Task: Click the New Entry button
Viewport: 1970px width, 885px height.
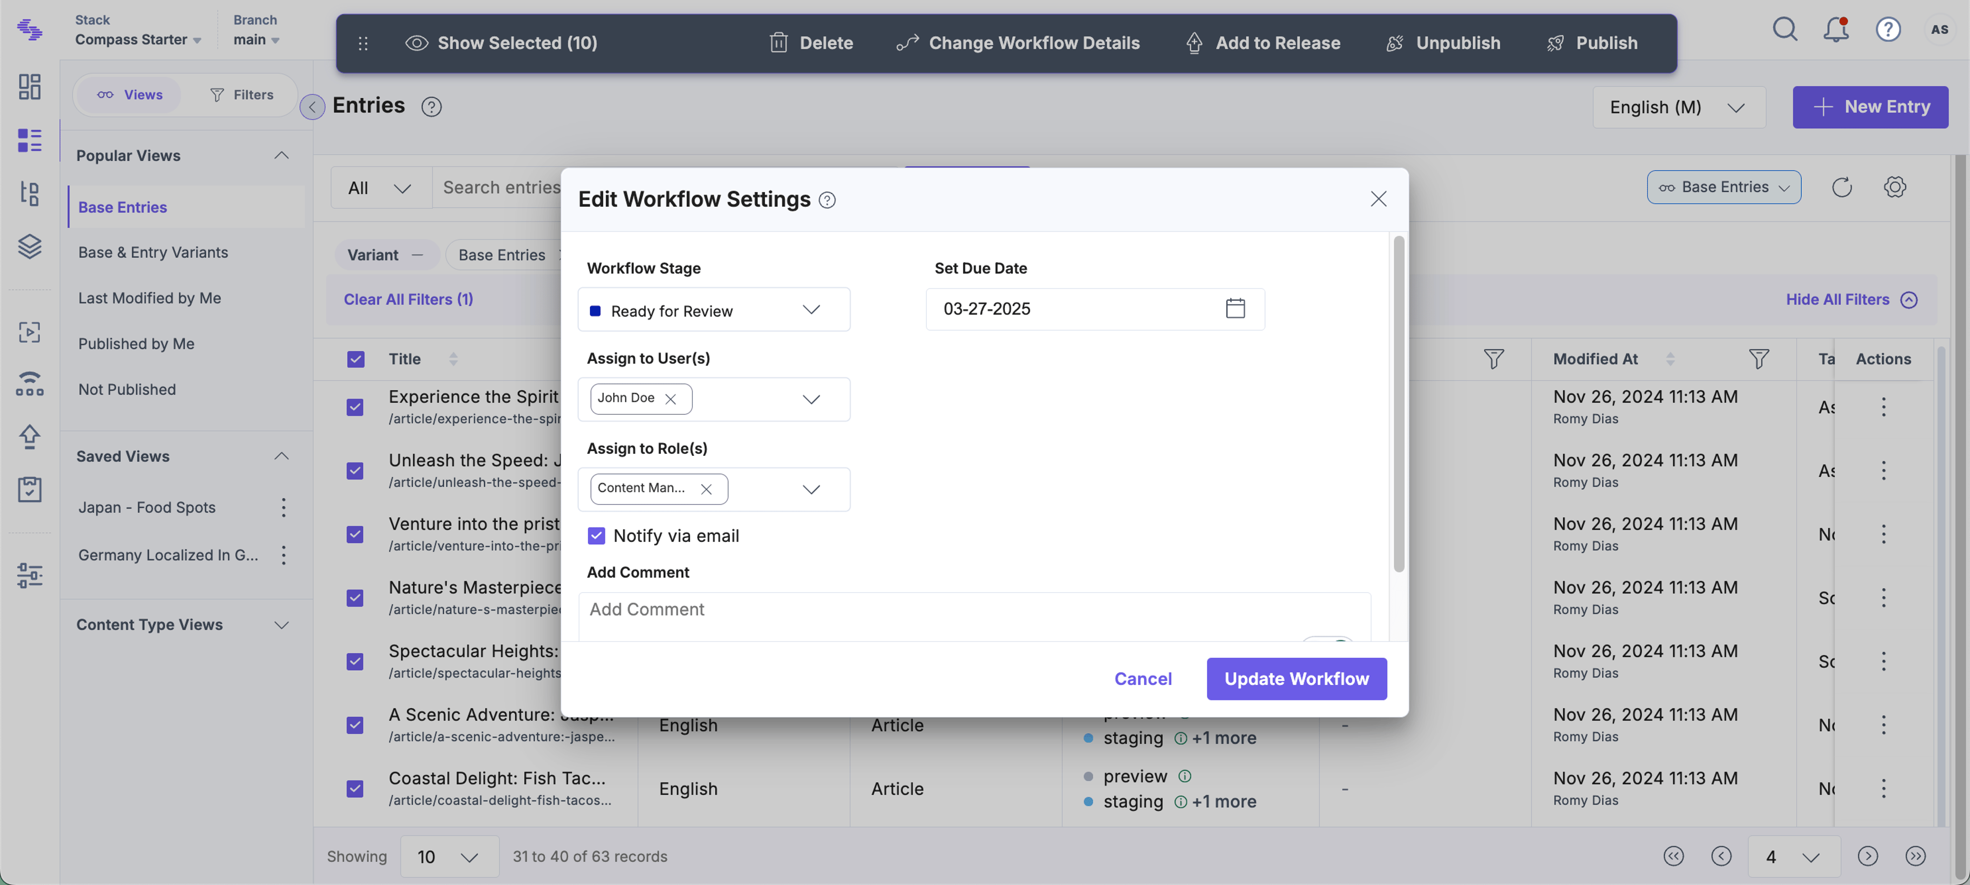Action: point(1870,107)
